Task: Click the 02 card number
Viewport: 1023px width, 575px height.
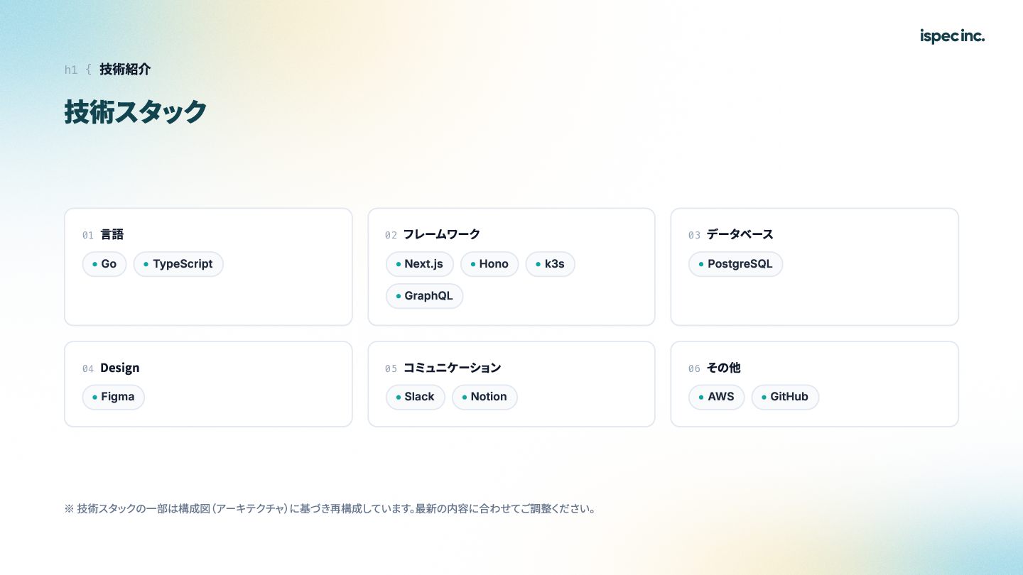Action: [391, 235]
